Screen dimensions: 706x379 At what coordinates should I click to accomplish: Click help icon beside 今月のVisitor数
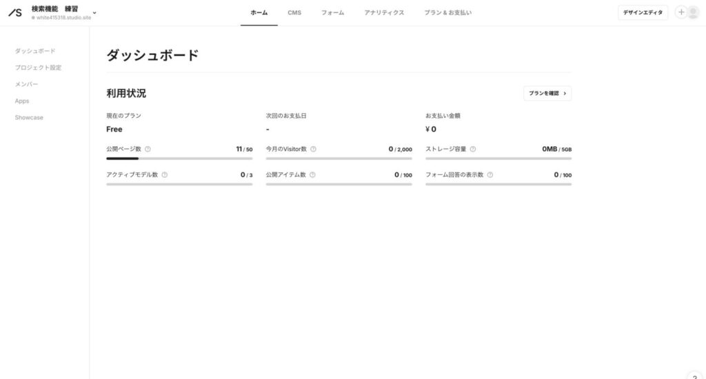[313, 149]
